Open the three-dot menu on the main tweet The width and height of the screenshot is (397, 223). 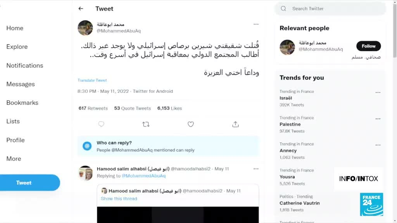(256, 24)
